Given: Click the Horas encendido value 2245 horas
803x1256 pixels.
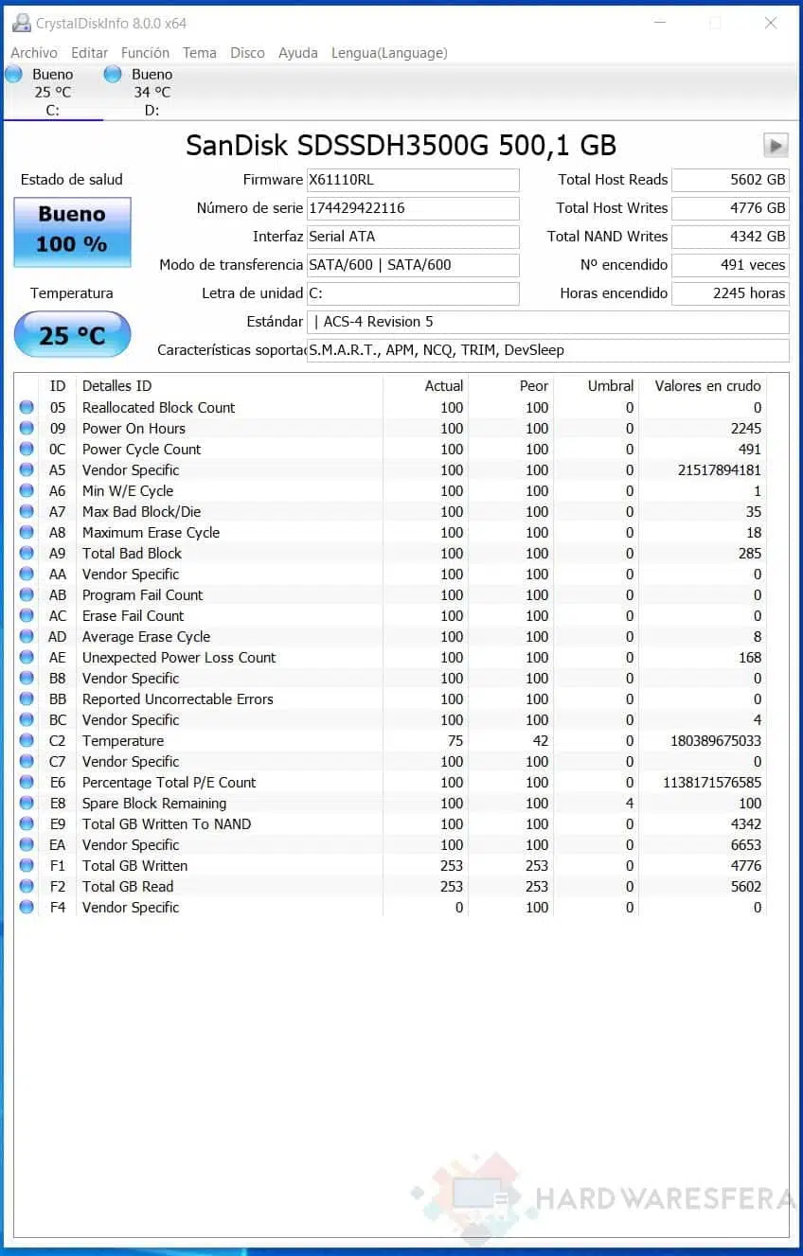Looking at the screenshot, I should coord(730,293).
